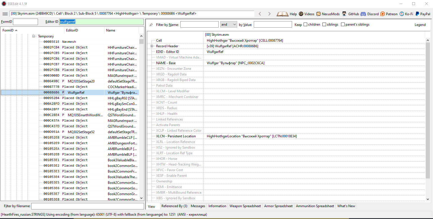Viewport: 433px width, 219px height.
Task: Click the record path address bar
Action: click(x=132, y=14)
